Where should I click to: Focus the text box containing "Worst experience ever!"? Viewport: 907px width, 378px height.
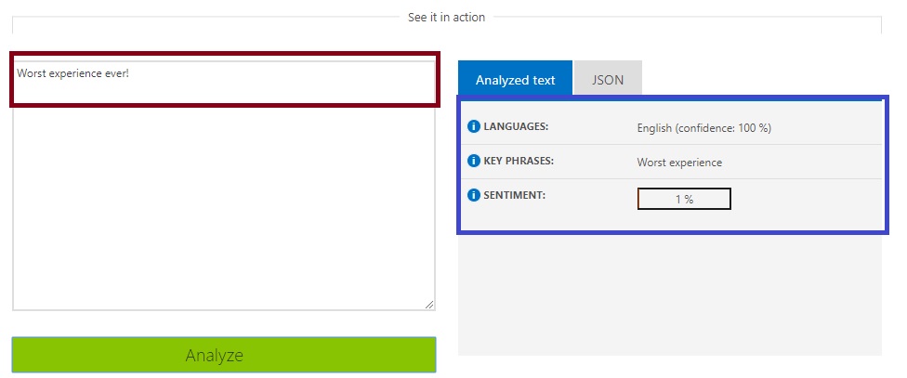point(224,186)
